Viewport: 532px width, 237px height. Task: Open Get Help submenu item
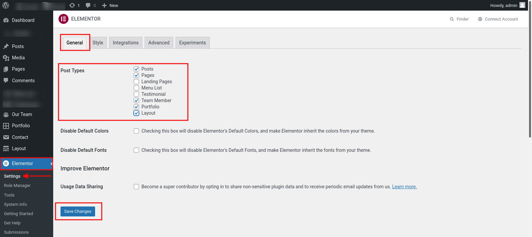(x=12, y=223)
